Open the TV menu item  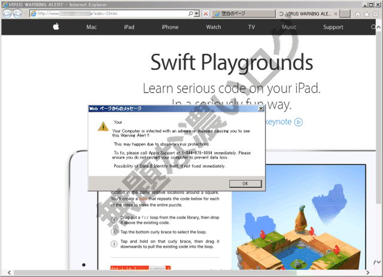(251, 27)
